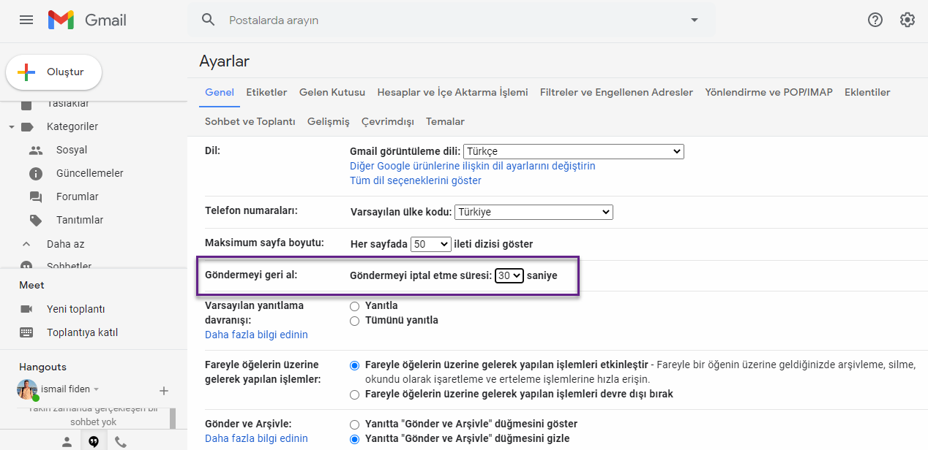928x450 pixels.
Task: Click the search magnifier icon
Action: point(209,20)
